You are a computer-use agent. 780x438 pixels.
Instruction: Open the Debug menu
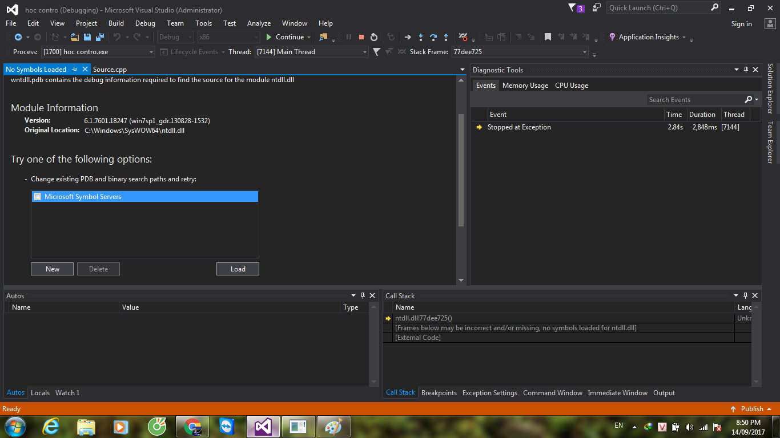[145, 23]
